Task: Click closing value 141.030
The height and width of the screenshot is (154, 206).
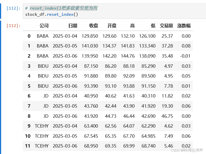Action: click(90, 46)
